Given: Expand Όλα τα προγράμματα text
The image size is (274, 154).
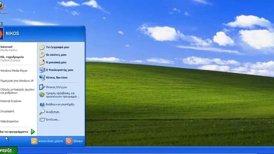Looking at the screenshot, I should pos(14,132).
